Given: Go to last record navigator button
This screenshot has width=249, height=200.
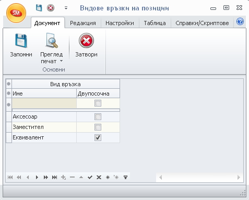Looking at the screenshot, I should click(54, 177).
